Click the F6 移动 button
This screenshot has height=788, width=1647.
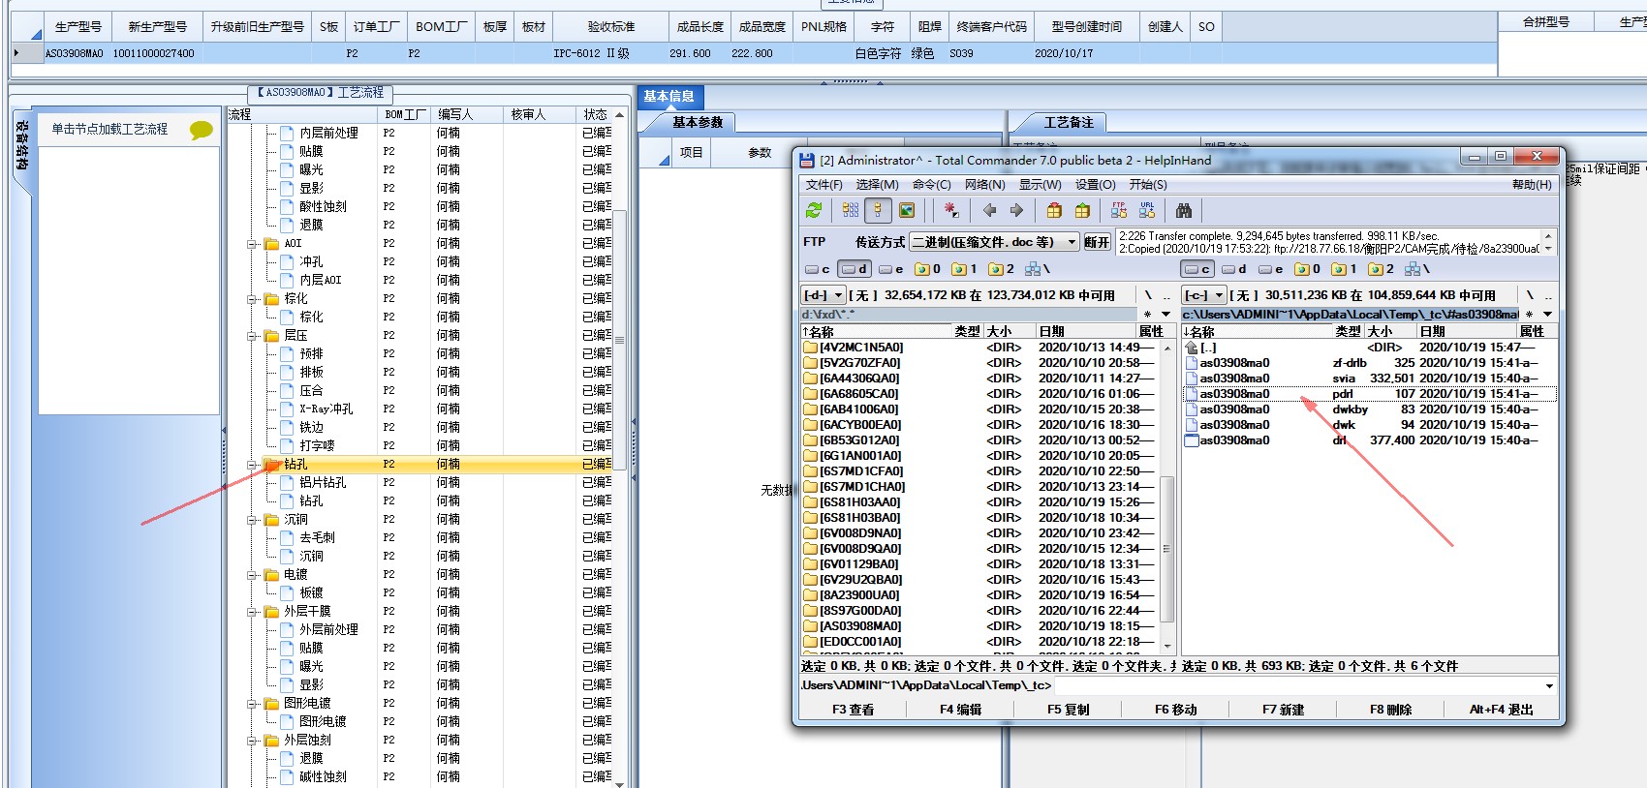pyautogui.click(x=1175, y=710)
